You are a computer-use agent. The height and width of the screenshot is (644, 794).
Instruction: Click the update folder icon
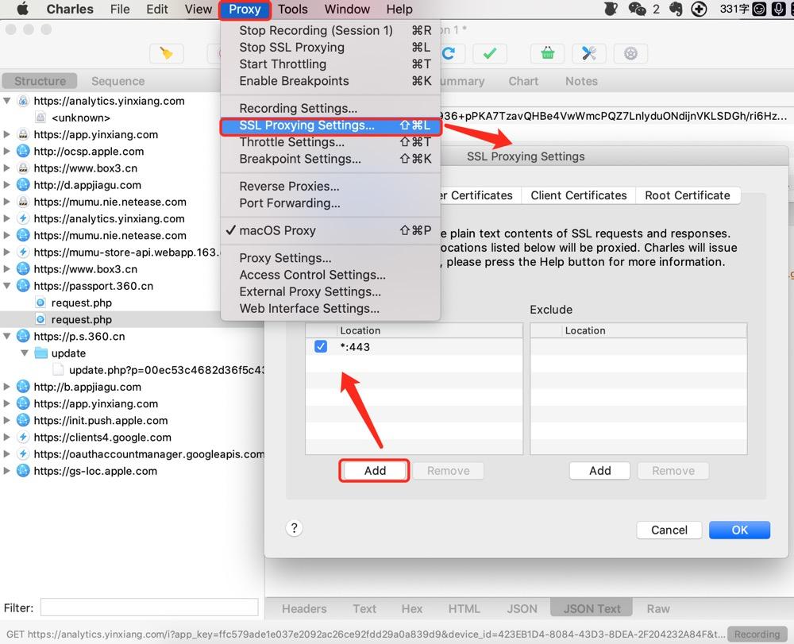41,353
